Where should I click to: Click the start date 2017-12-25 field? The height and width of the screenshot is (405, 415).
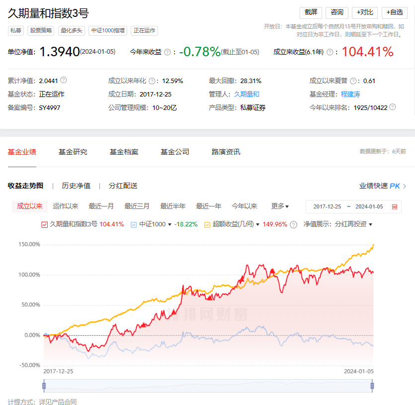[x=327, y=206]
